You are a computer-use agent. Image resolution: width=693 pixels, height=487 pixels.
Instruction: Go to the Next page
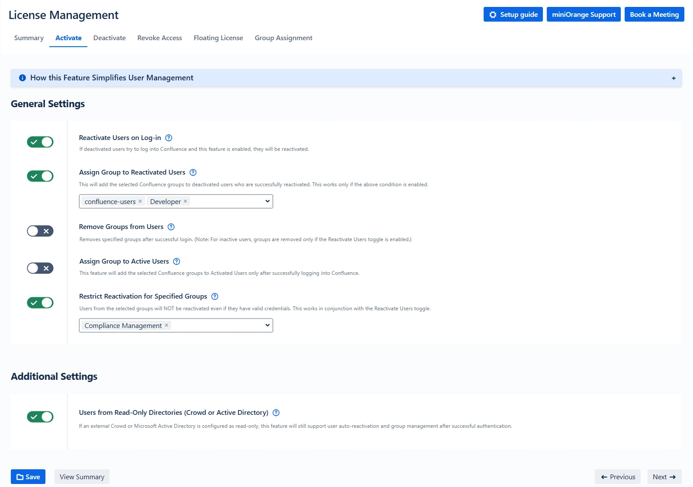(664, 477)
